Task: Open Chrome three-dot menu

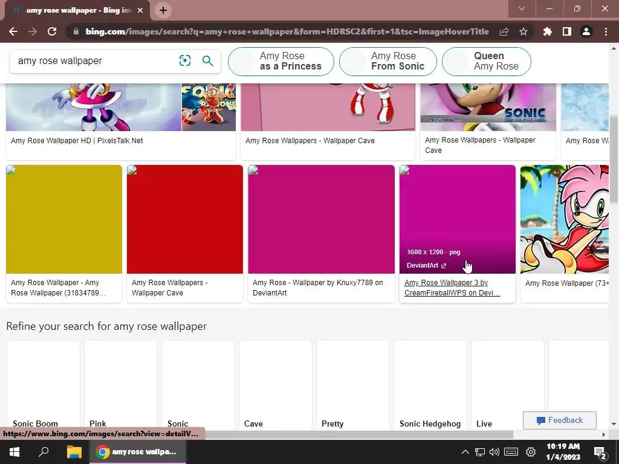Action: click(x=606, y=31)
